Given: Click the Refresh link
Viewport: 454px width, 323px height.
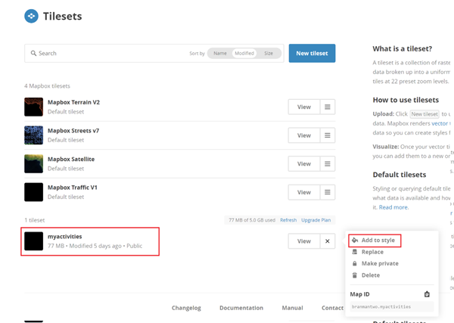Looking at the screenshot, I should [288, 220].
